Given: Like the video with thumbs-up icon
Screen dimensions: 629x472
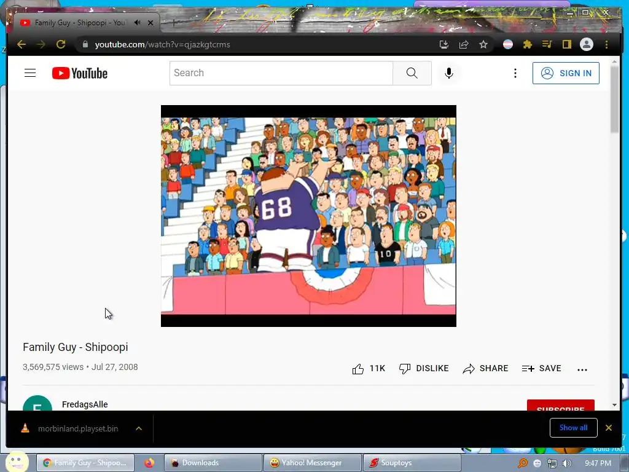Looking at the screenshot, I should click(358, 369).
